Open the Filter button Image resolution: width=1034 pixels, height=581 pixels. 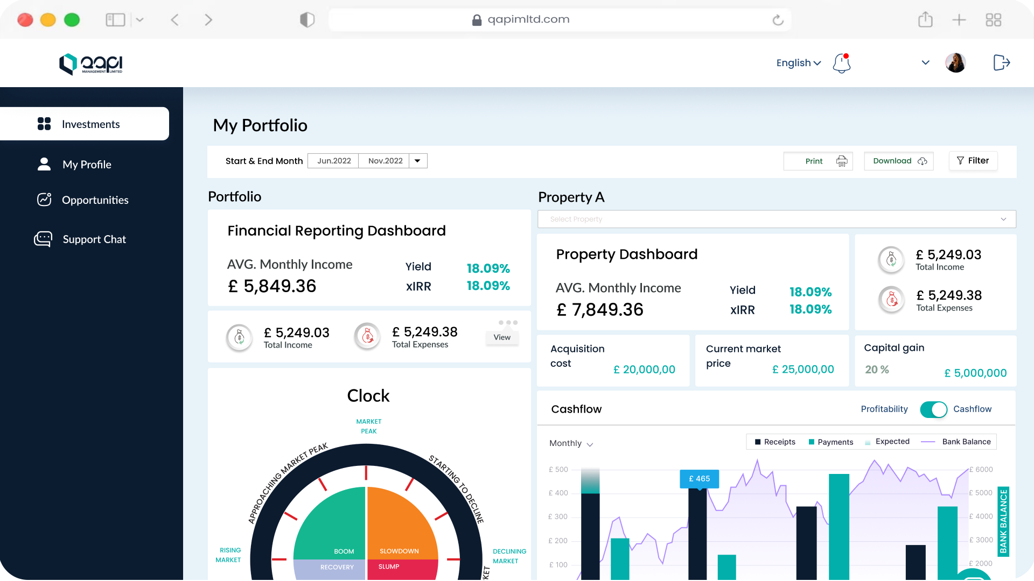[973, 160]
